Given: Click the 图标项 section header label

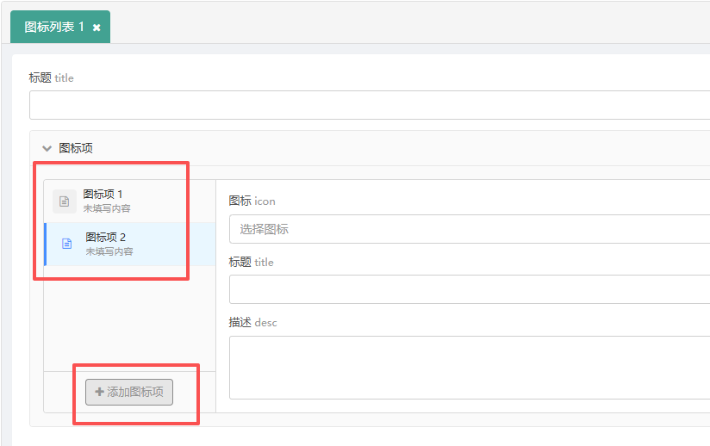Looking at the screenshot, I should pyautogui.click(x=76, y=148).
